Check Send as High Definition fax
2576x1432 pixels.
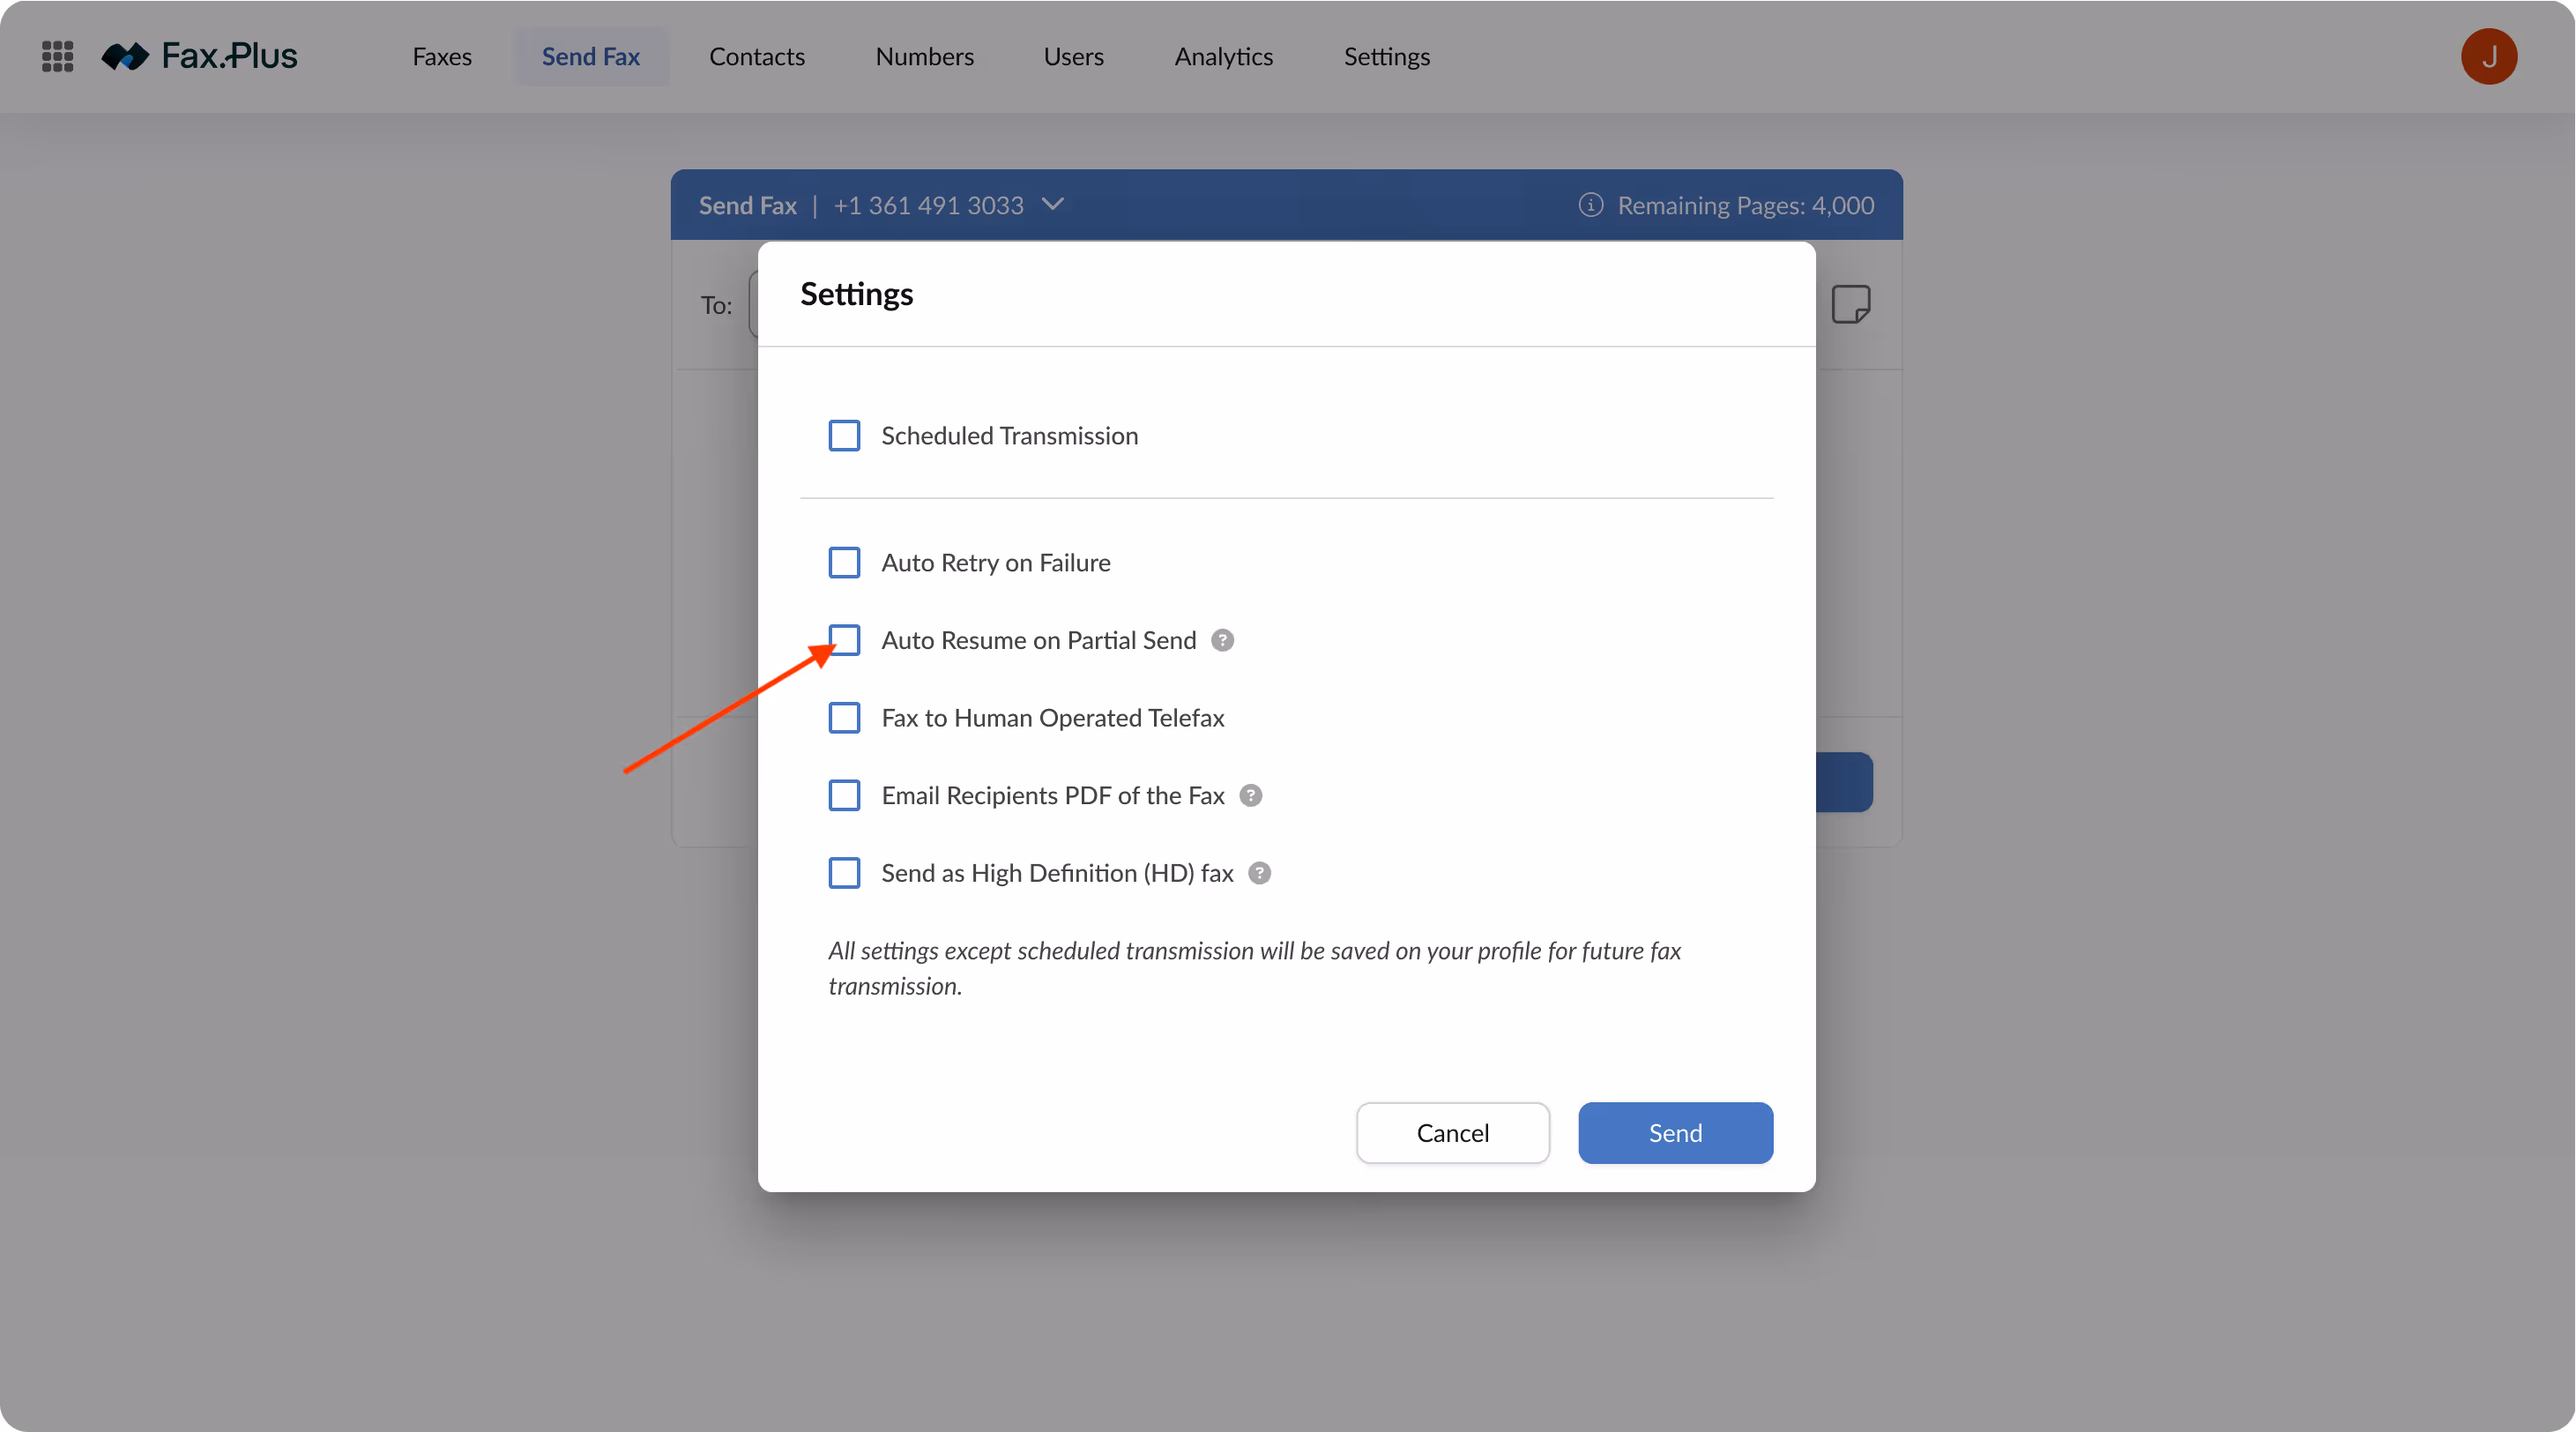click(844, 873)
